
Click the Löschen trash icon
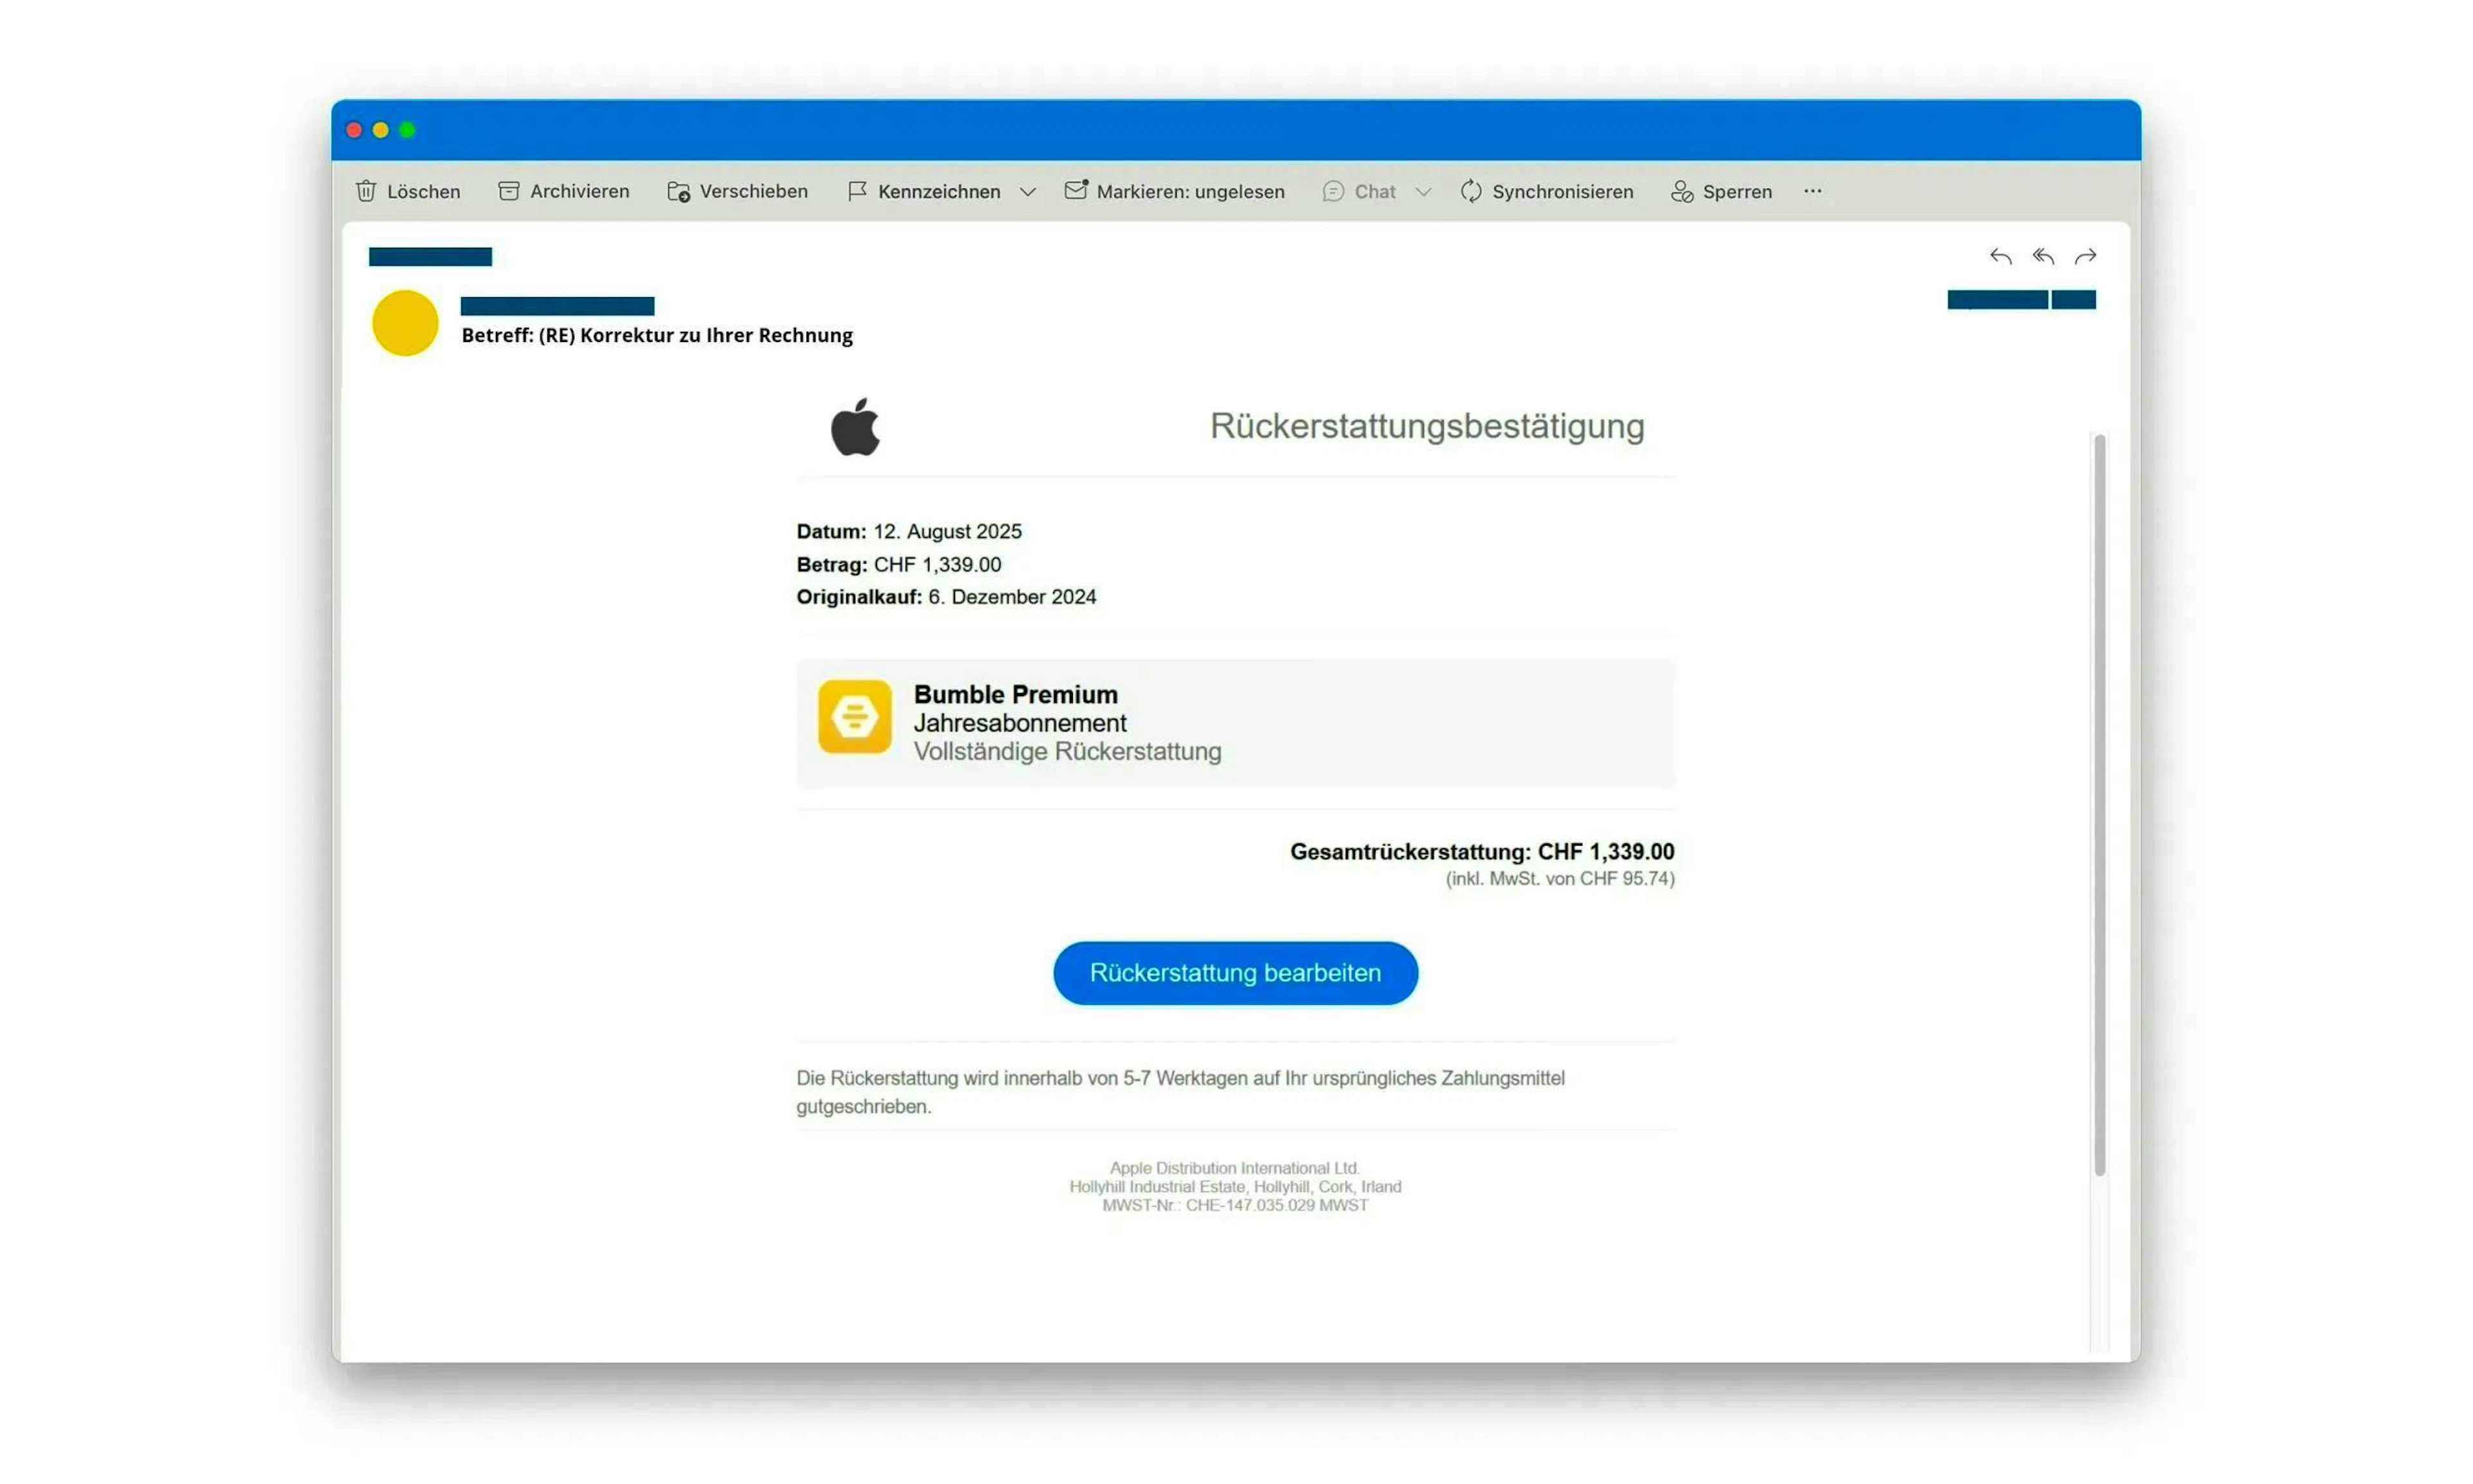(366, 191)
